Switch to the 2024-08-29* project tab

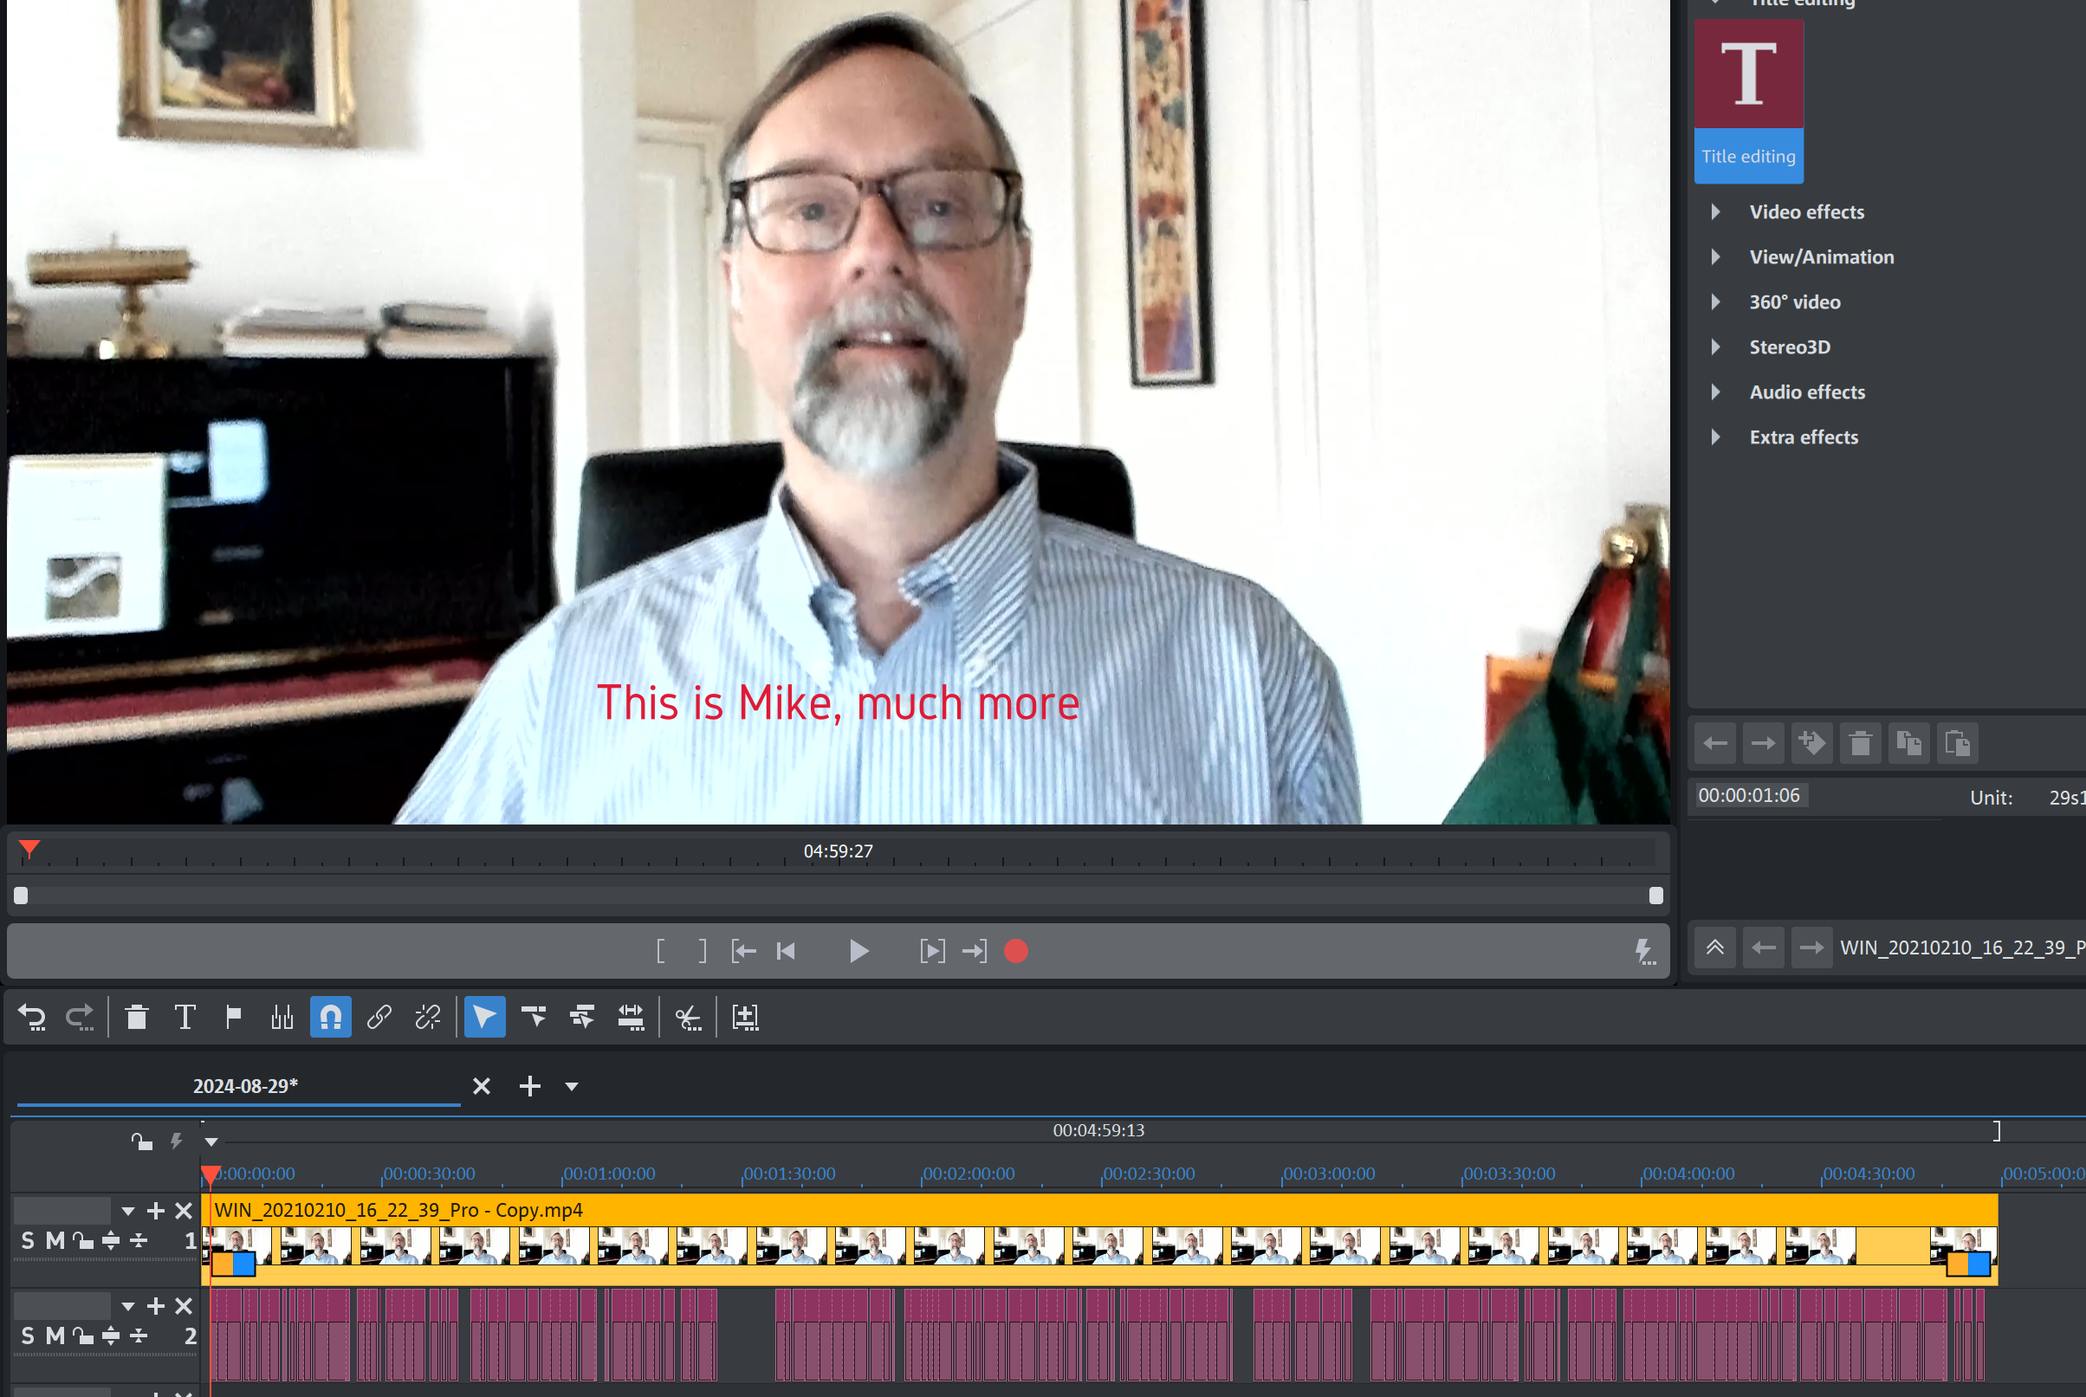[245, 1085]
